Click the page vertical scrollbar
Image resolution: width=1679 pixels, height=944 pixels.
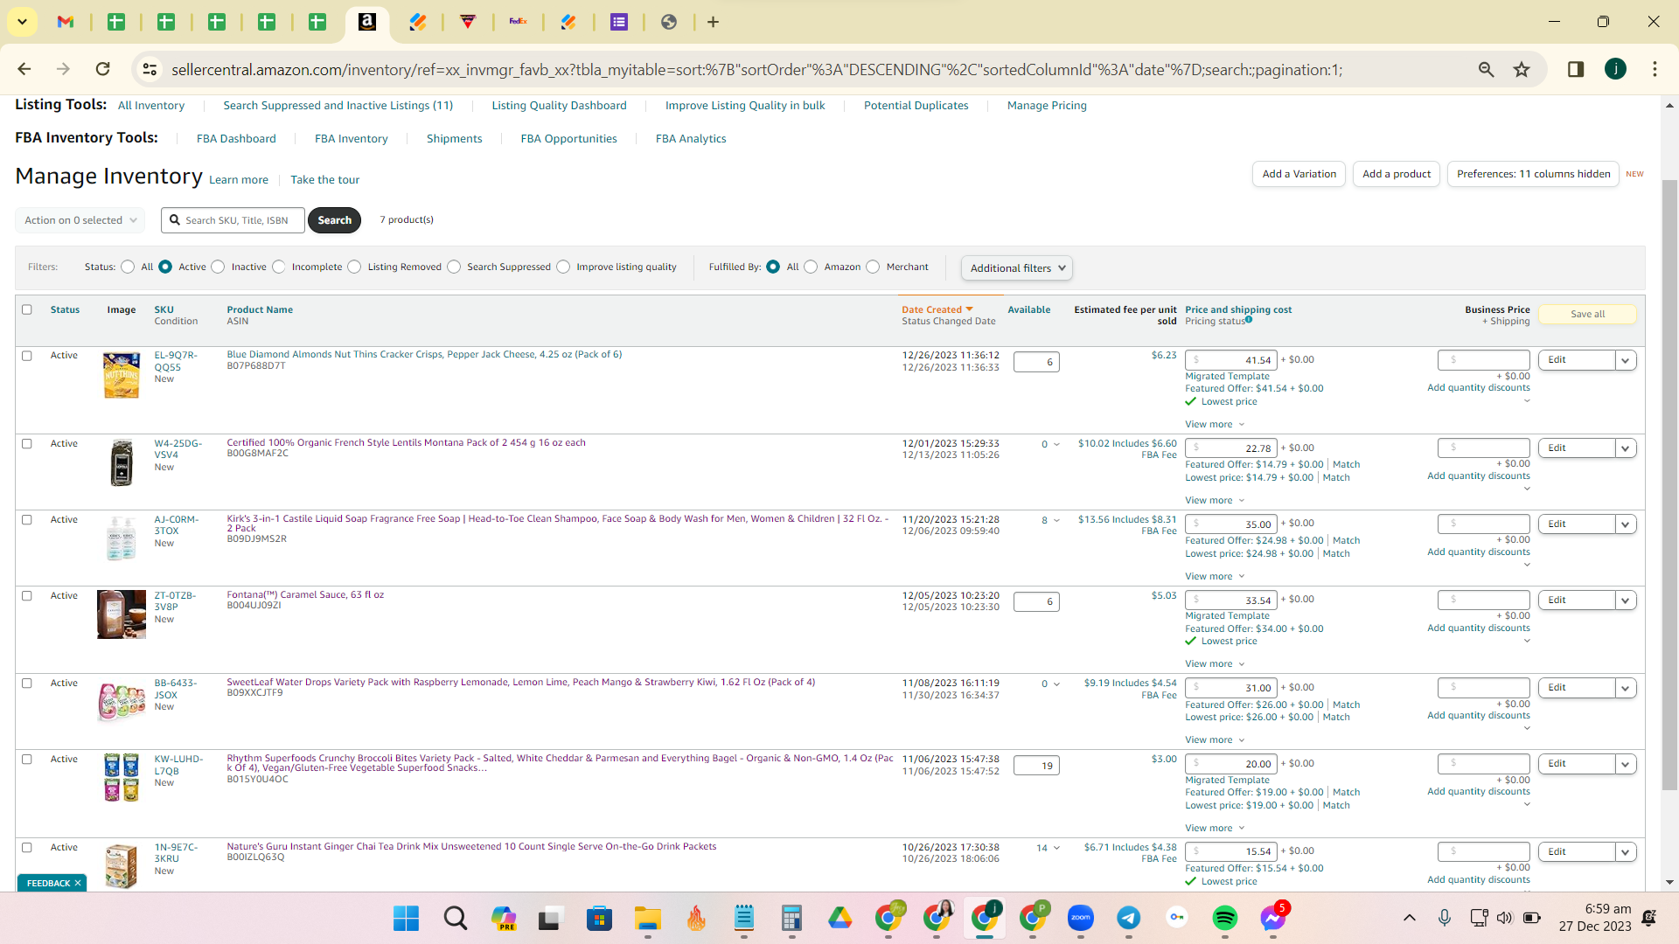pyautogui.click(x=1669, y=485)
